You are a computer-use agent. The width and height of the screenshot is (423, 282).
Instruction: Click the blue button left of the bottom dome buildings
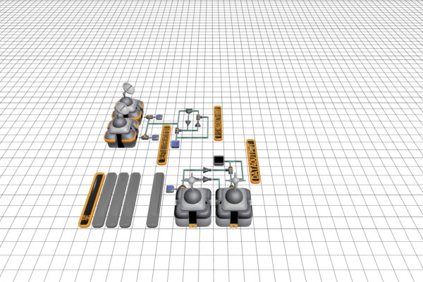point(170,188)
